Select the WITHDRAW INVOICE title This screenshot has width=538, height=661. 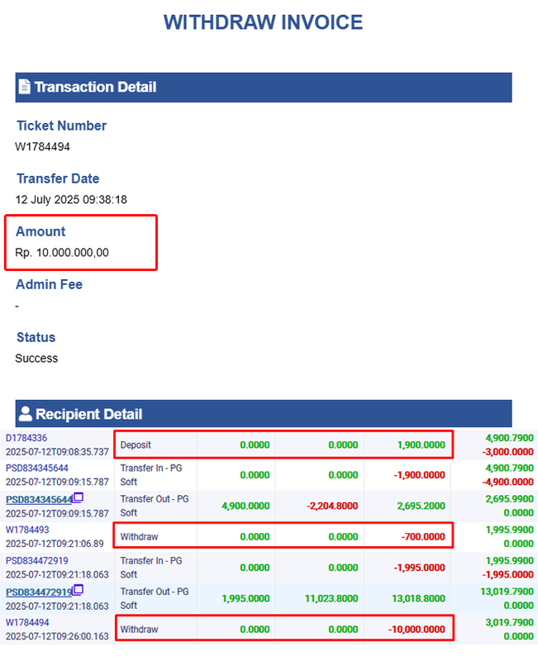(x=263, y=22)
